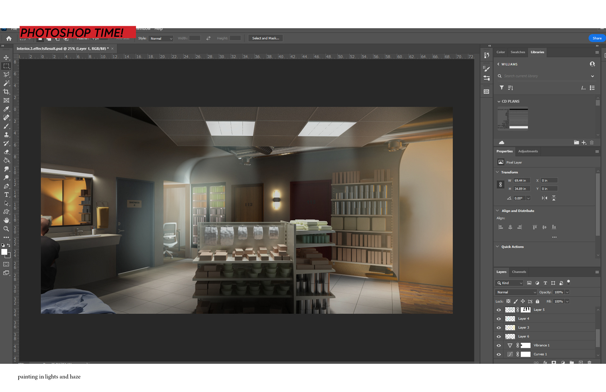Image resolution: width=606 pixels, height=392 pixels.
Task: Select the Clone Stamp tool
Action: (x=6, y=135)
